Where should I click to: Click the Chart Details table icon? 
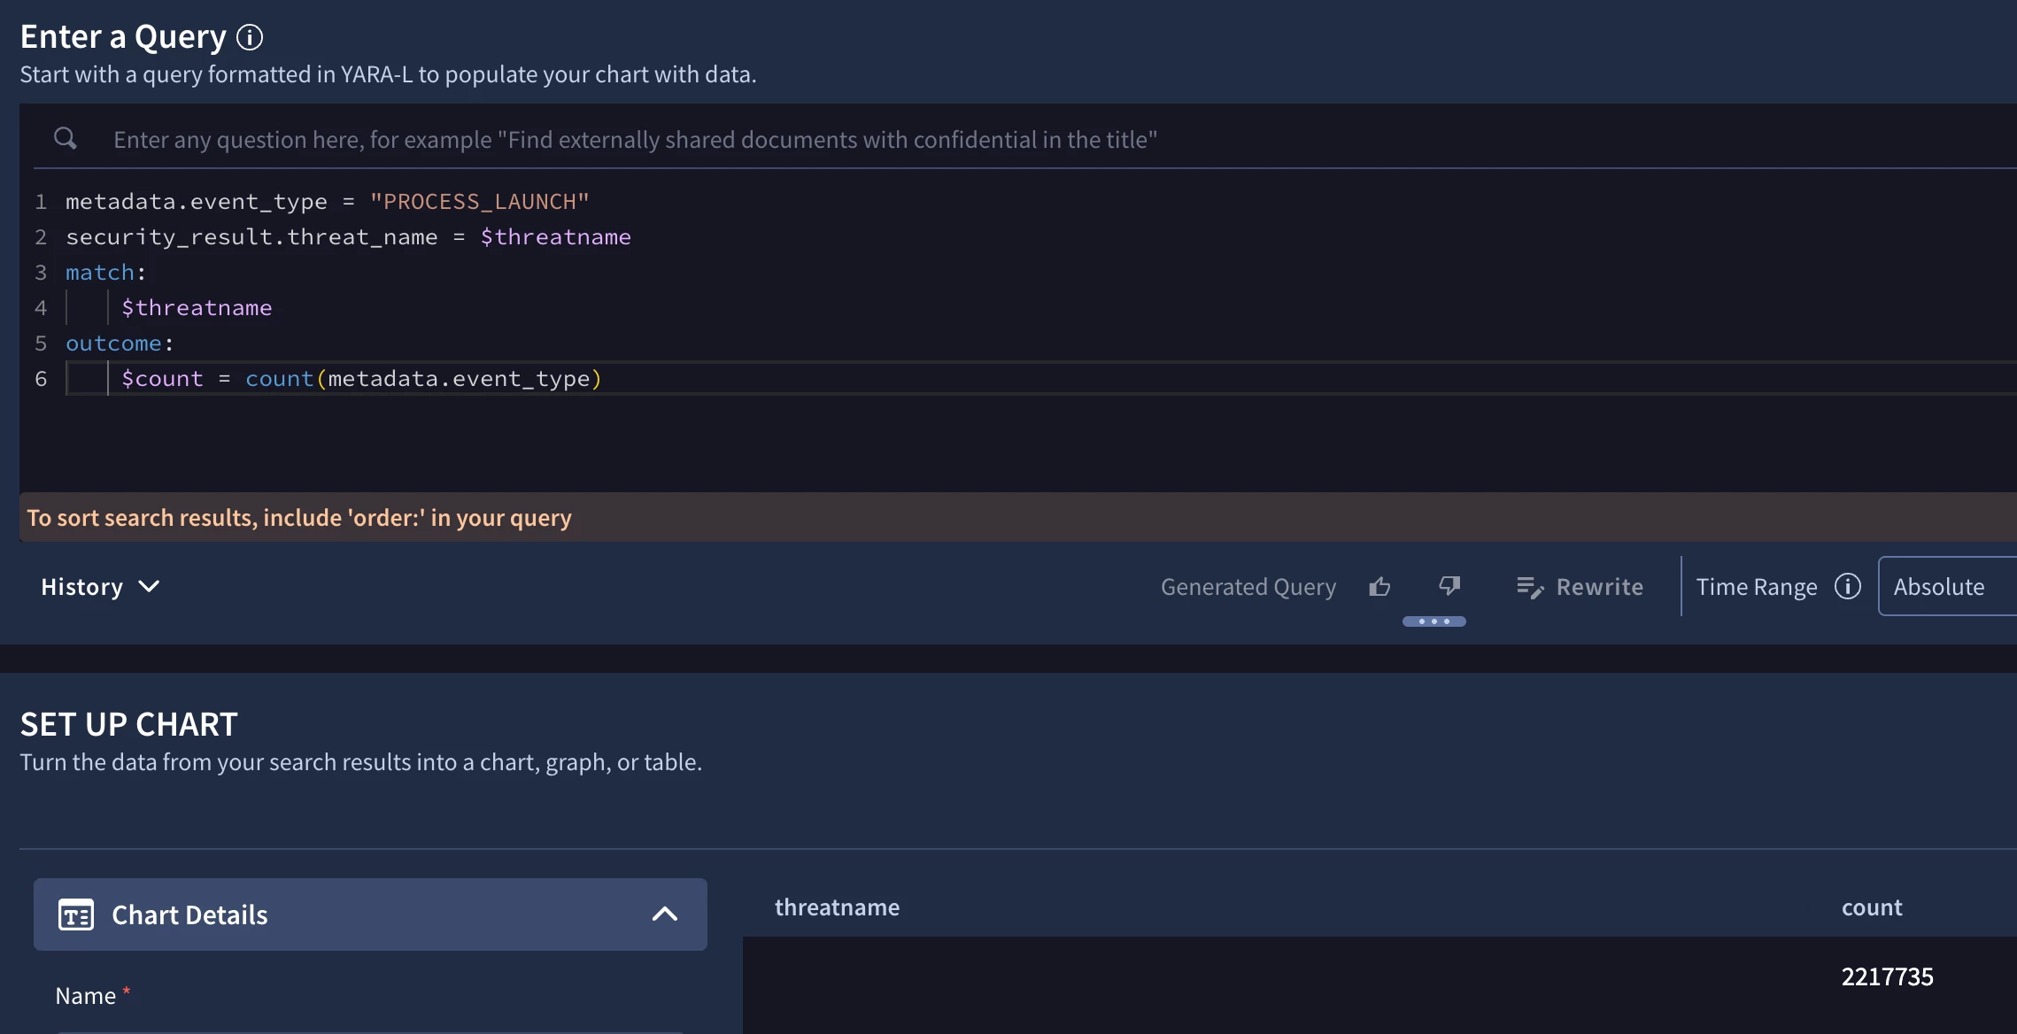pos(76,914)
